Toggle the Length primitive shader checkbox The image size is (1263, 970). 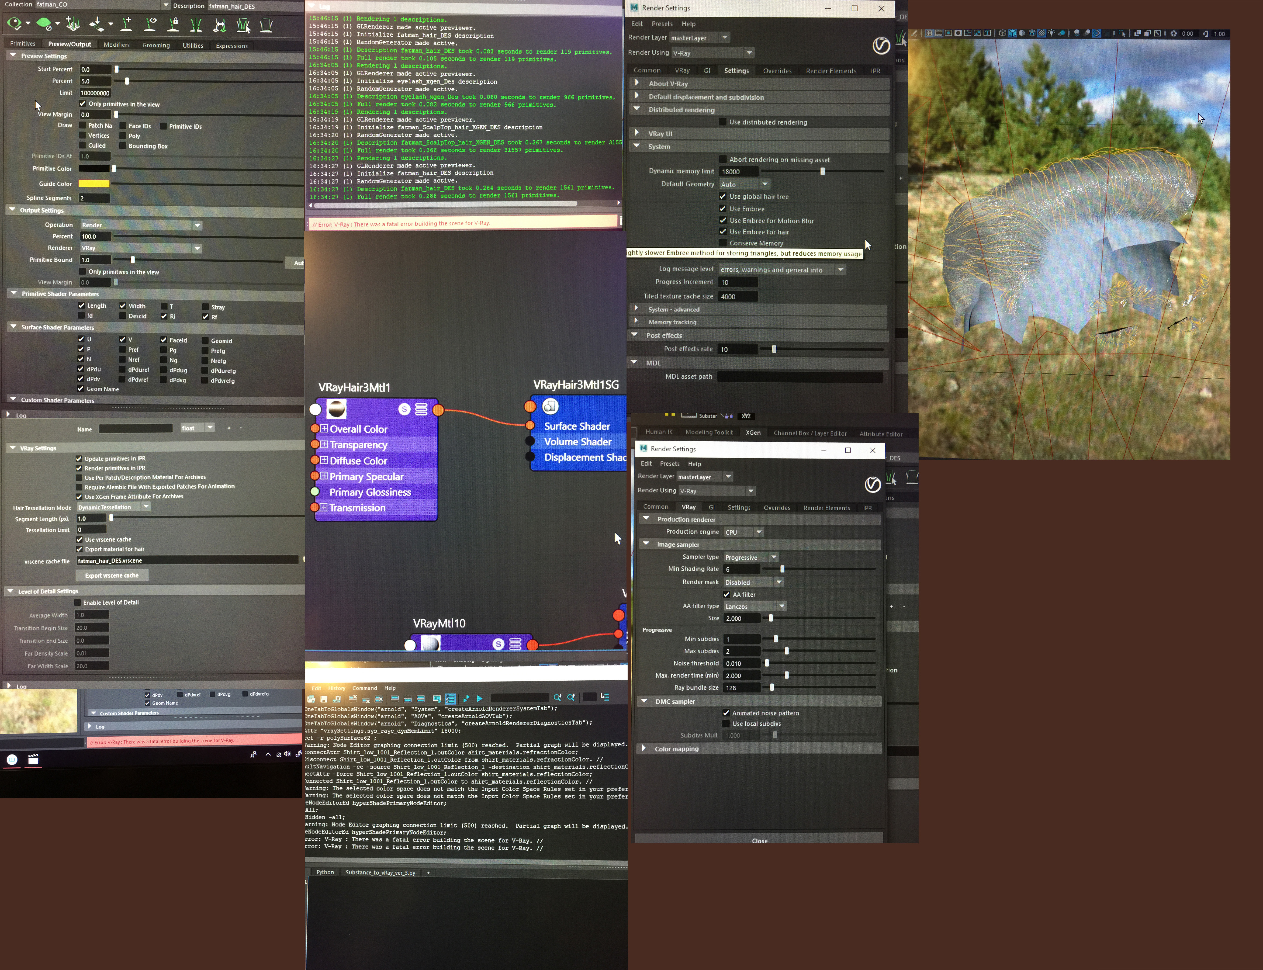[x=81, y=306]
